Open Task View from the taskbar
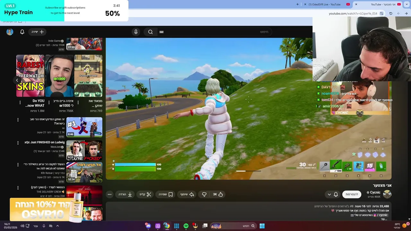The image size is (411, 231). 205,226
